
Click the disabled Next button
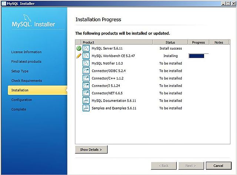point(191,166)
